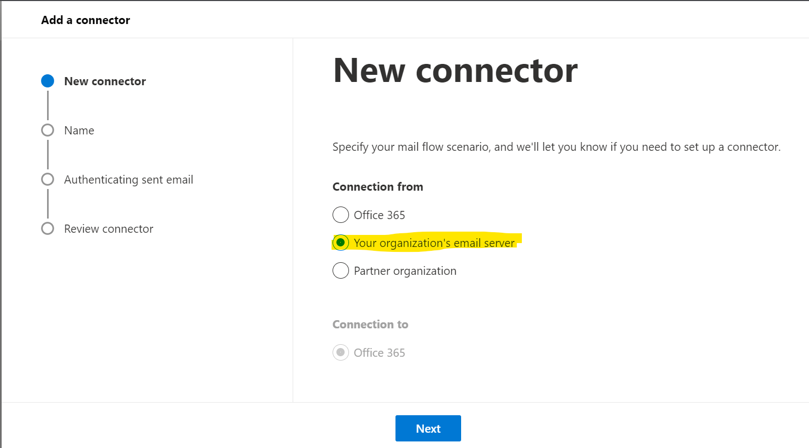809x448 pixels.
Task: Click the highlighted Your organization's email server label
Action: (x=434, y=243)
